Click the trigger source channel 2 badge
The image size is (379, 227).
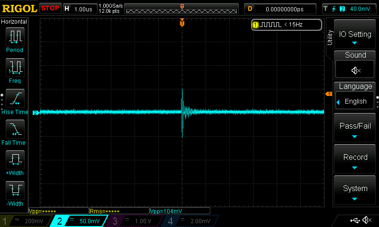tap(342, 9)
